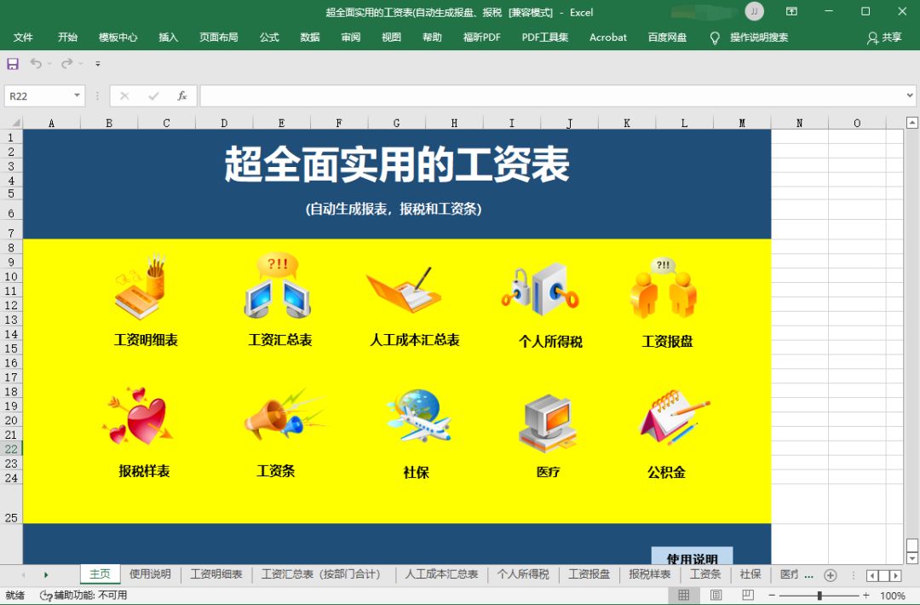
Task: Select the 社保 globe icon
Action: coord(415,418)
